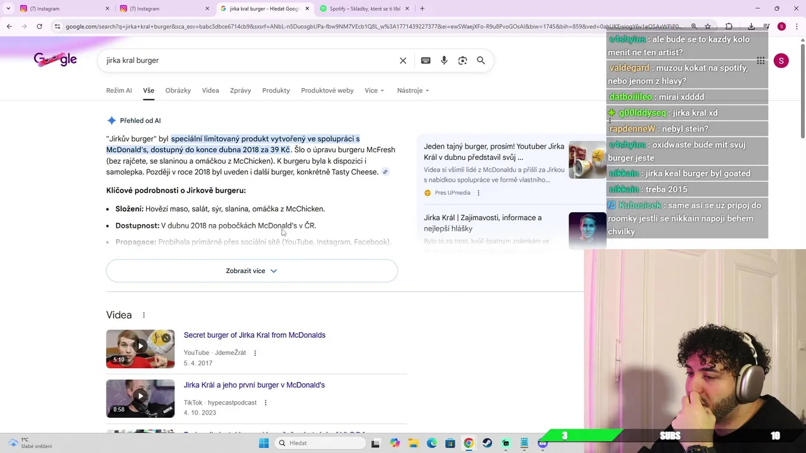Open Windows Start menu
Image resolution: width=806 pixels, height=453 pixels.
(x=264, y=443)
